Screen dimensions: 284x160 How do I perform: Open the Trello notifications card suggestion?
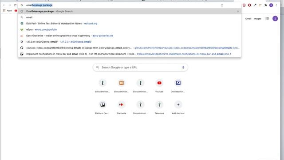pos(130,54)
